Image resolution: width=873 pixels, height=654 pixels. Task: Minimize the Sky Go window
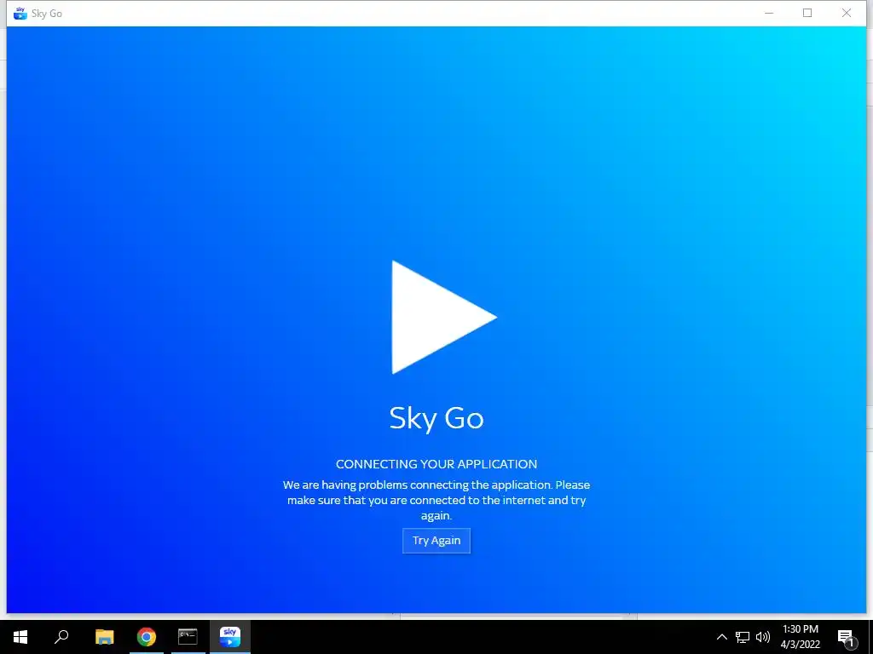[x=769, y=14]
